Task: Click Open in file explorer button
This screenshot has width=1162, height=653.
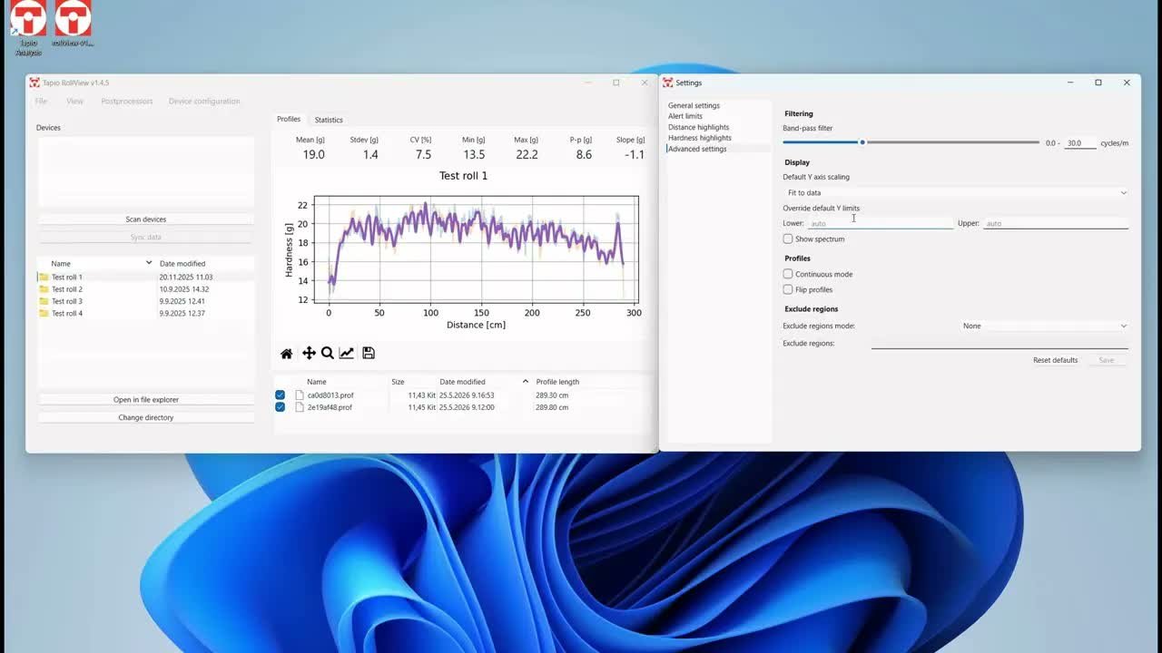Action: coord(146,400)
